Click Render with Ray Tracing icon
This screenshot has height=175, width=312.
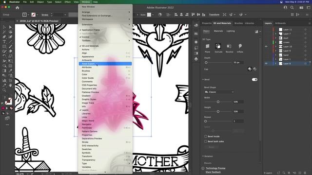pyautogui.click(x=256, y=31)
